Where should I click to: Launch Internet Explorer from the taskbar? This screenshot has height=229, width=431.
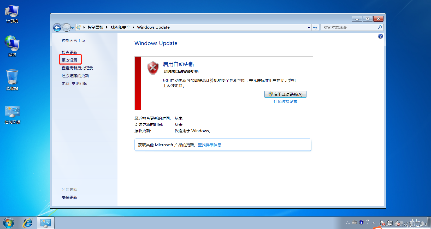click(27, 223)
